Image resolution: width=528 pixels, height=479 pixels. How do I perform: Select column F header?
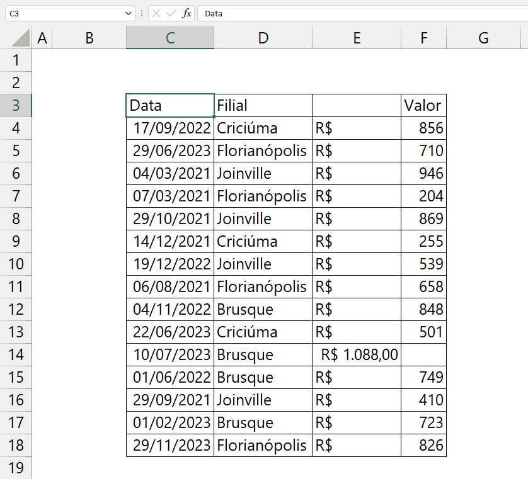point(423,38)
